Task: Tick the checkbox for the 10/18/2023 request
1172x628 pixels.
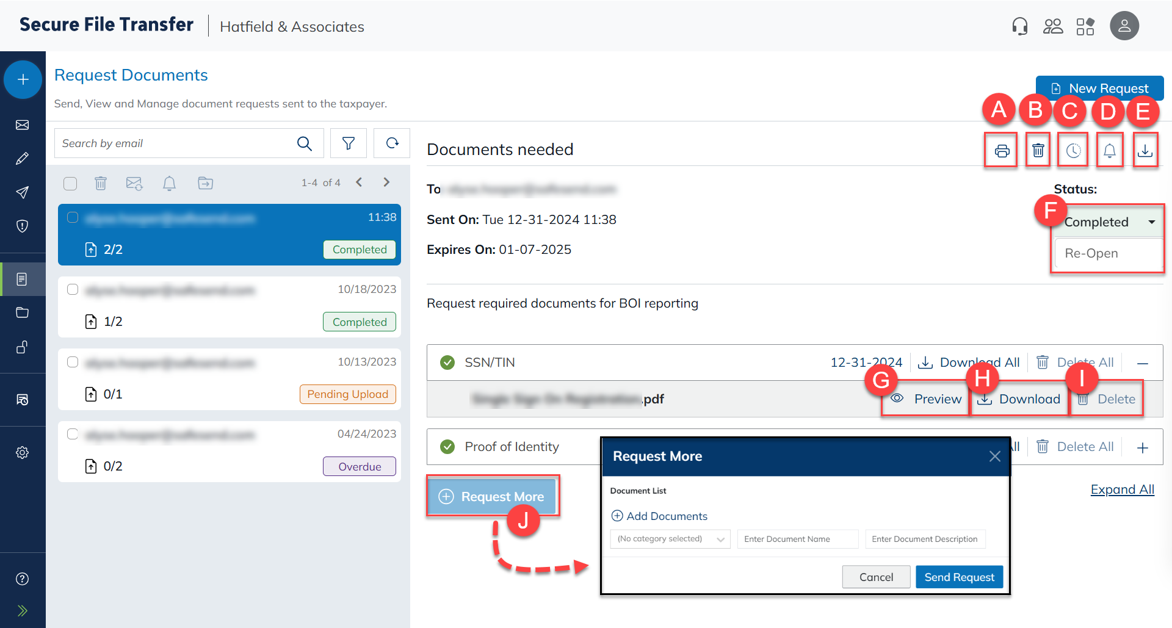Action: pos(73,289)
